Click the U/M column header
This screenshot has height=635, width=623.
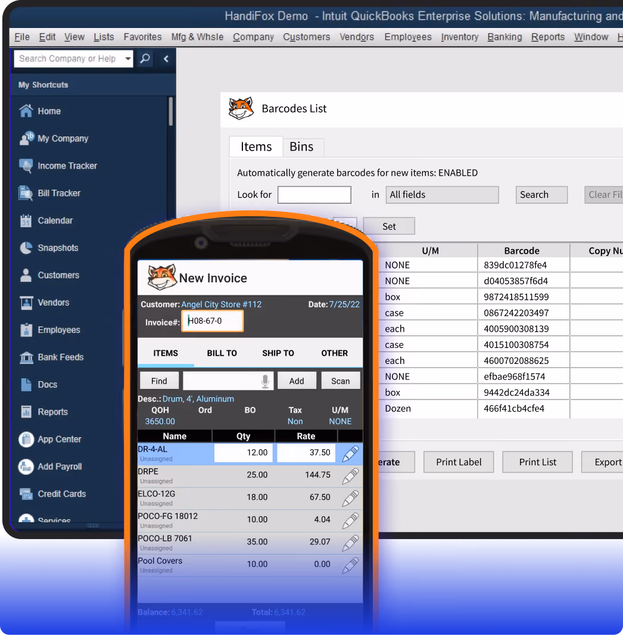[430, 251]
